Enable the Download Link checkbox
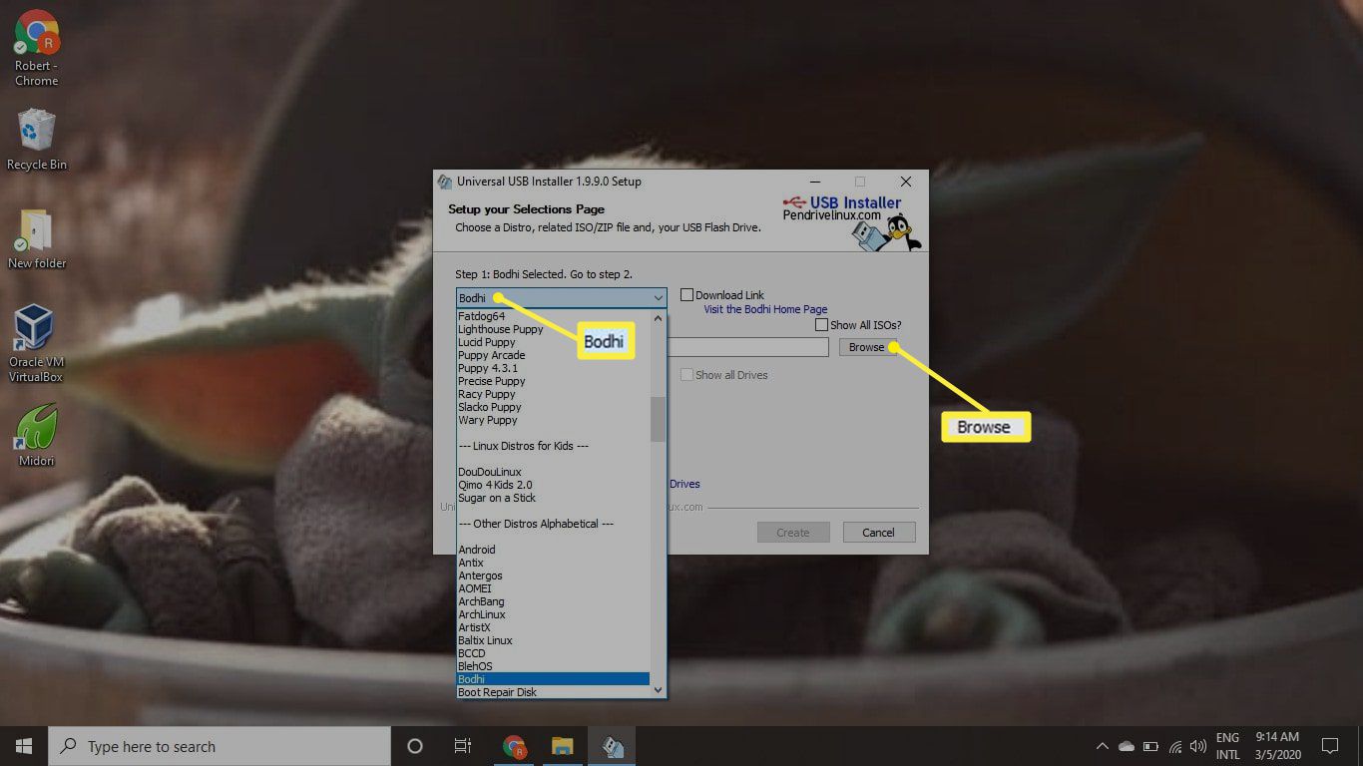The width and height of the screenshot is (1363, 766). pyautogui.click(x=686, y=295)
